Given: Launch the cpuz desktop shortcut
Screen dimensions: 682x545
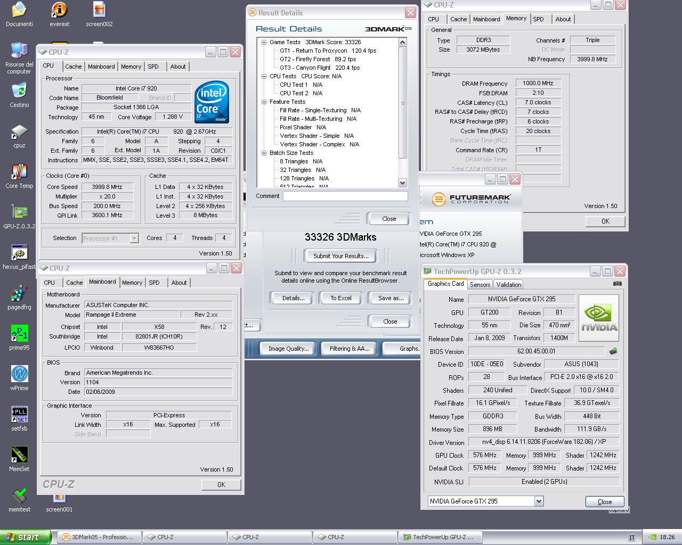Looking at the screenshot, I should pos(19,136).
